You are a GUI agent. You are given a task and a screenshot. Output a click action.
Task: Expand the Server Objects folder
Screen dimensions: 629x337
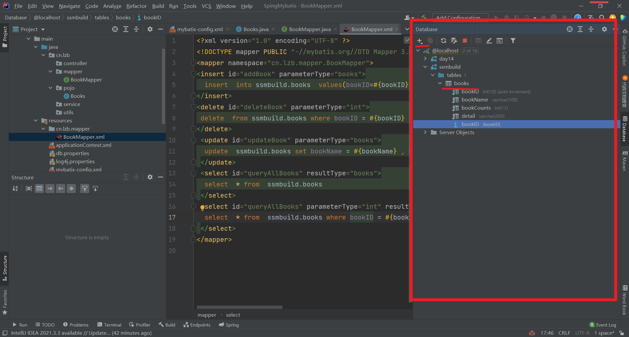425,133
